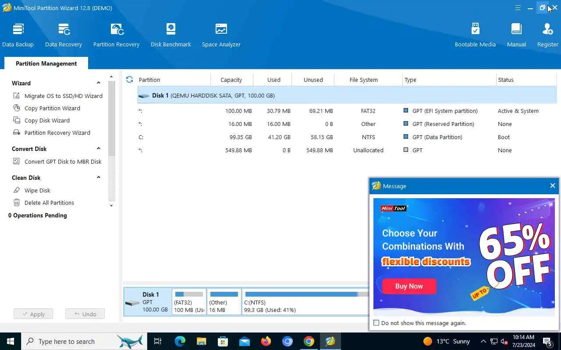Viewport: 561px width, 350px height.
Task: Open weather widget showing 13°C Sunny
Action: pyautogui.click(x=446, y=341)
